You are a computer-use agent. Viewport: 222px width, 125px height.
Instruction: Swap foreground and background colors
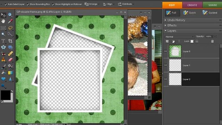[x=12, y=91]
